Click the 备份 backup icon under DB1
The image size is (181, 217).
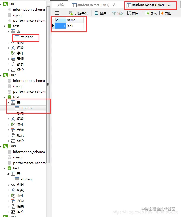point(13,70)
